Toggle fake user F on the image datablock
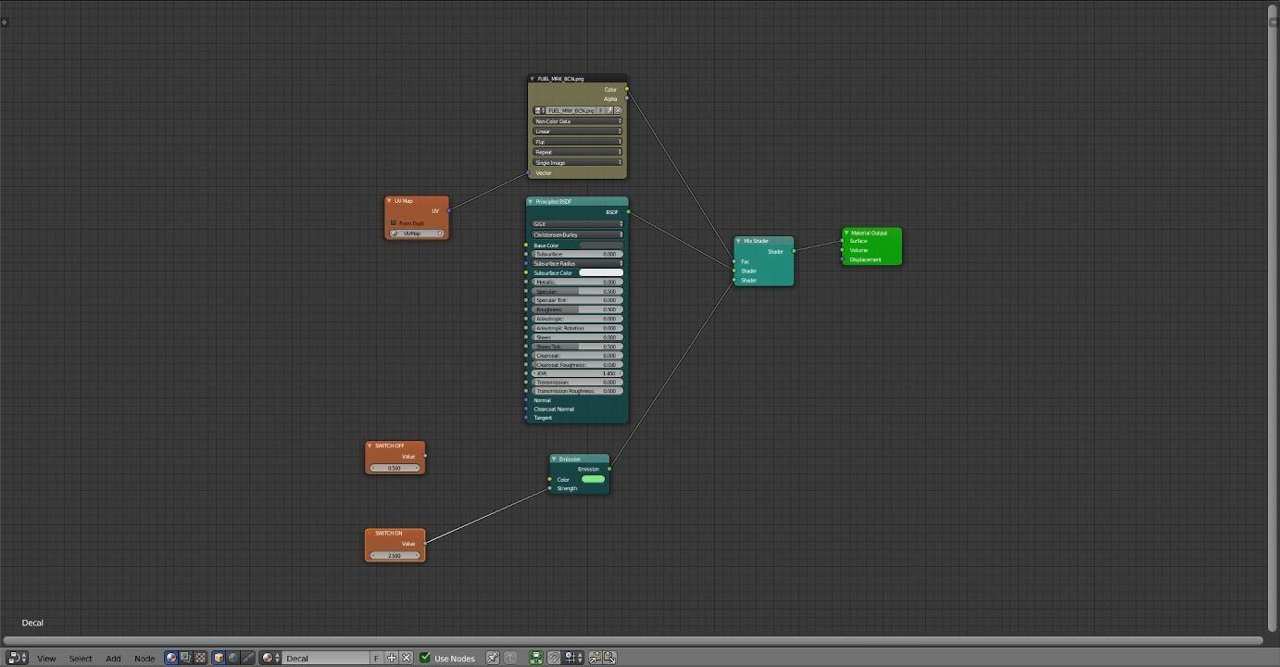 (x=601, y=110)
